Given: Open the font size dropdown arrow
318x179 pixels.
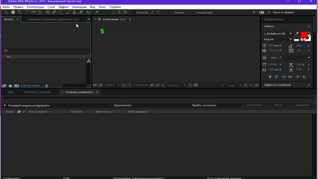Looking at the screenshot, I should click(281, 45).
